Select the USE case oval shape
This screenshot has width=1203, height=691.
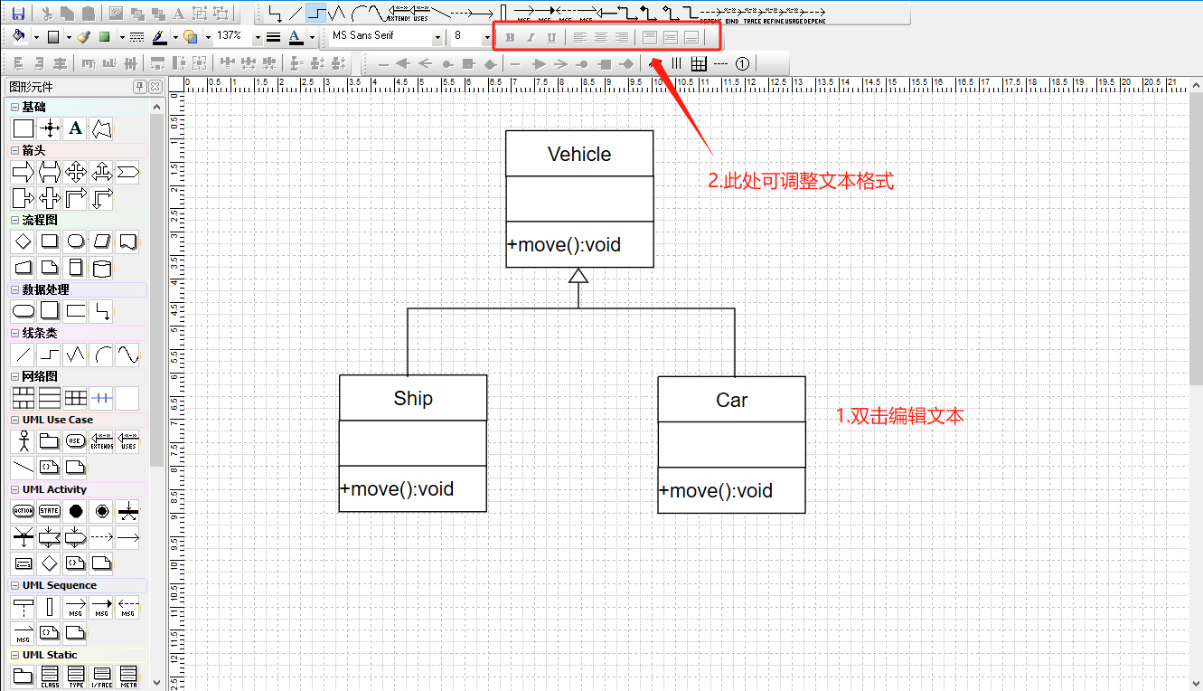coord(75,440)
